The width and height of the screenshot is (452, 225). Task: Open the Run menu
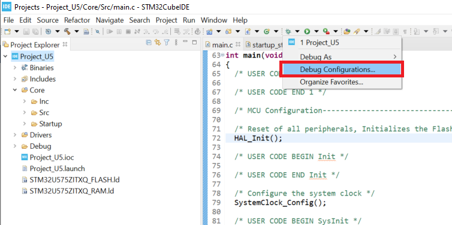click(x=189, y=20)
